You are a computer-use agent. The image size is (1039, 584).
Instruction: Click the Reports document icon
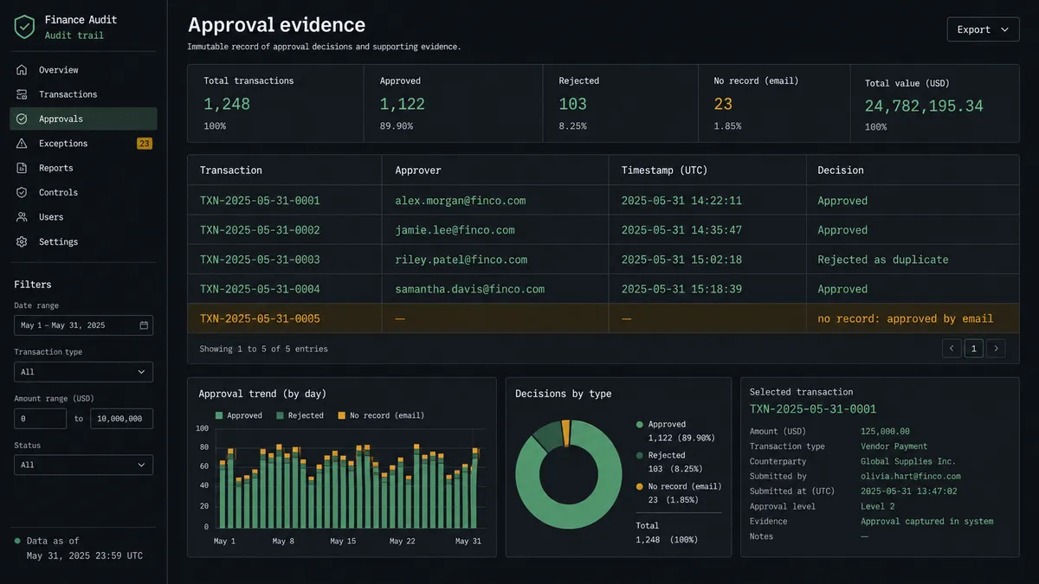point(22,168)
